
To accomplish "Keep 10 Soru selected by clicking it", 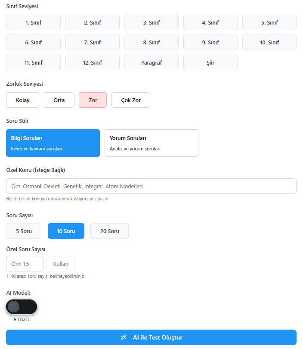I will 66,231.
